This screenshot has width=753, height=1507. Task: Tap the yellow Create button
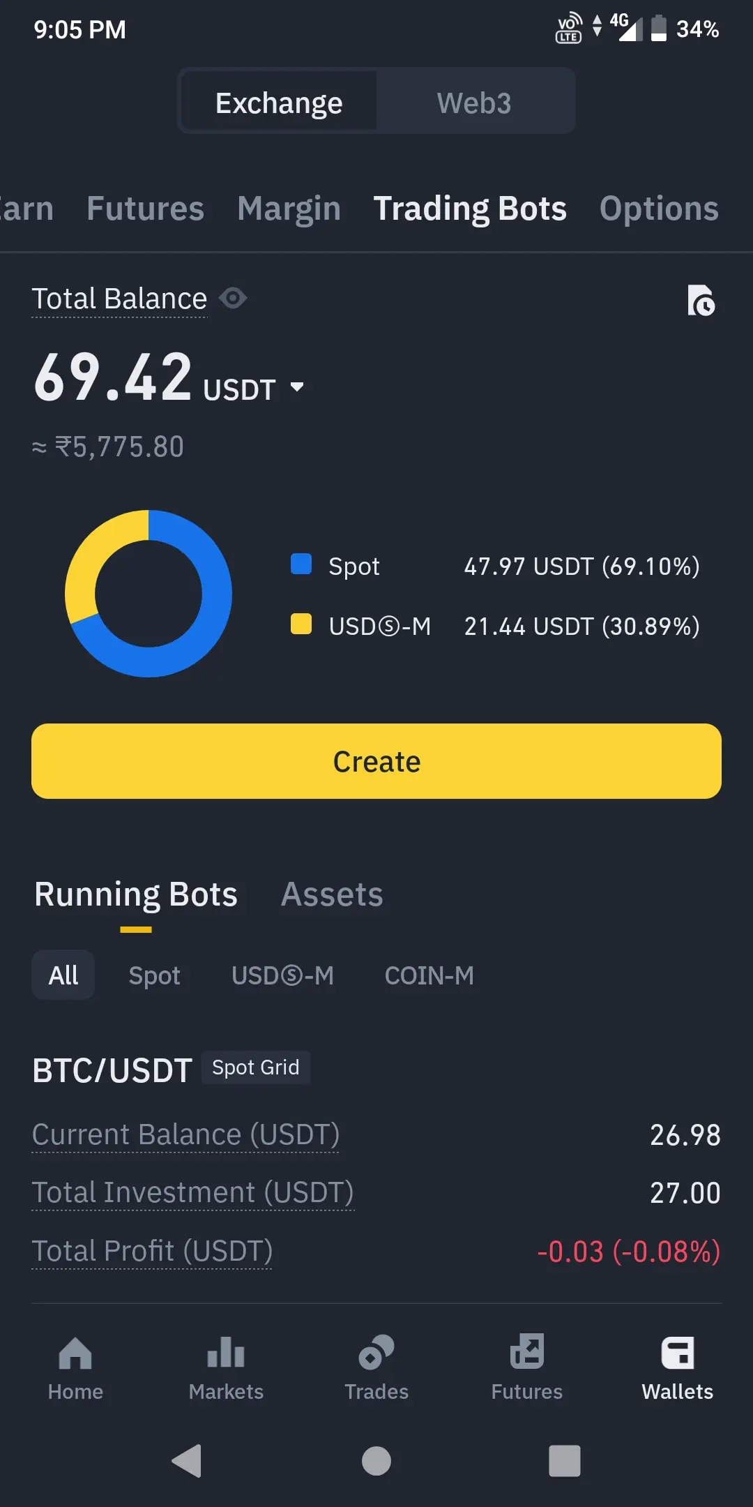point(376,761)
